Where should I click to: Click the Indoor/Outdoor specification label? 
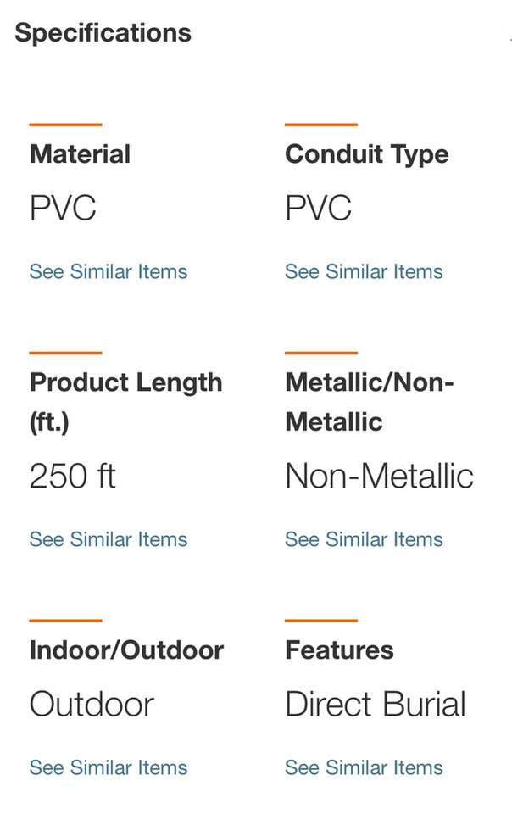[x=126, y=650]
